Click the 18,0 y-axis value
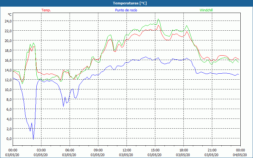Image resolution: width=253 pixels, height=158 pixels. [8, 50]
